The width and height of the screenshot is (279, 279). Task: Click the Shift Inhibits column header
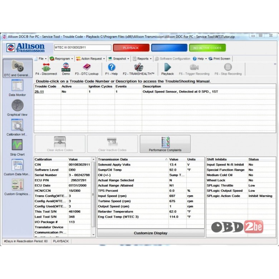pos(227,160)
